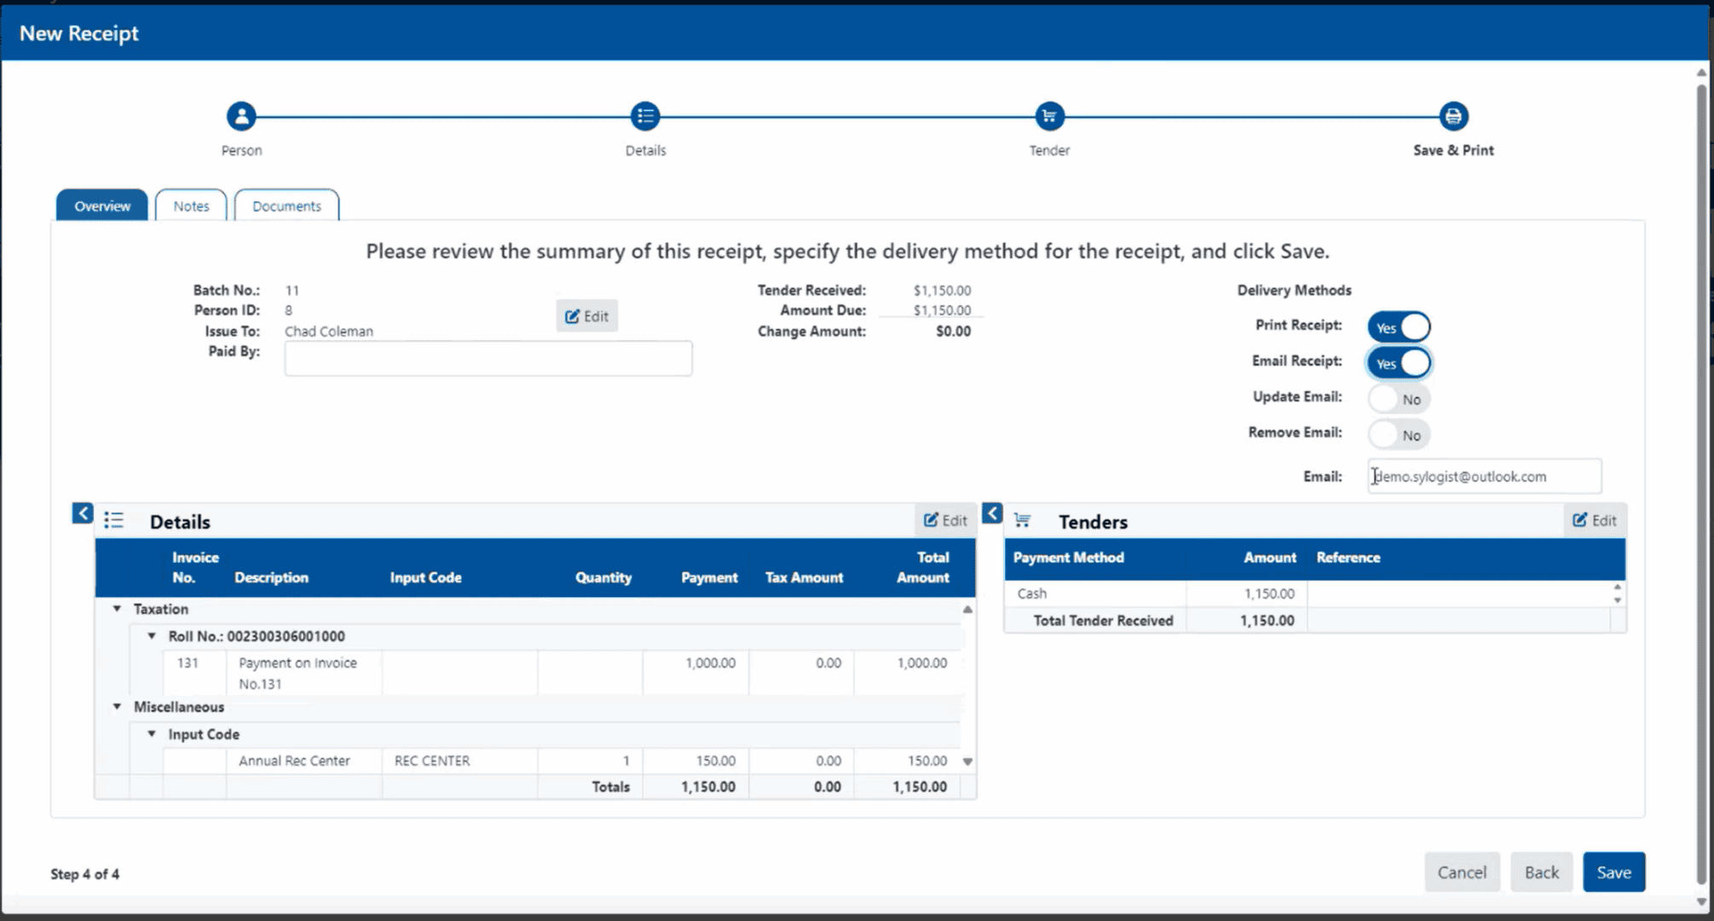Click the Details step list icon
This screenshot has height=921, width=1714.
(645, 116)
